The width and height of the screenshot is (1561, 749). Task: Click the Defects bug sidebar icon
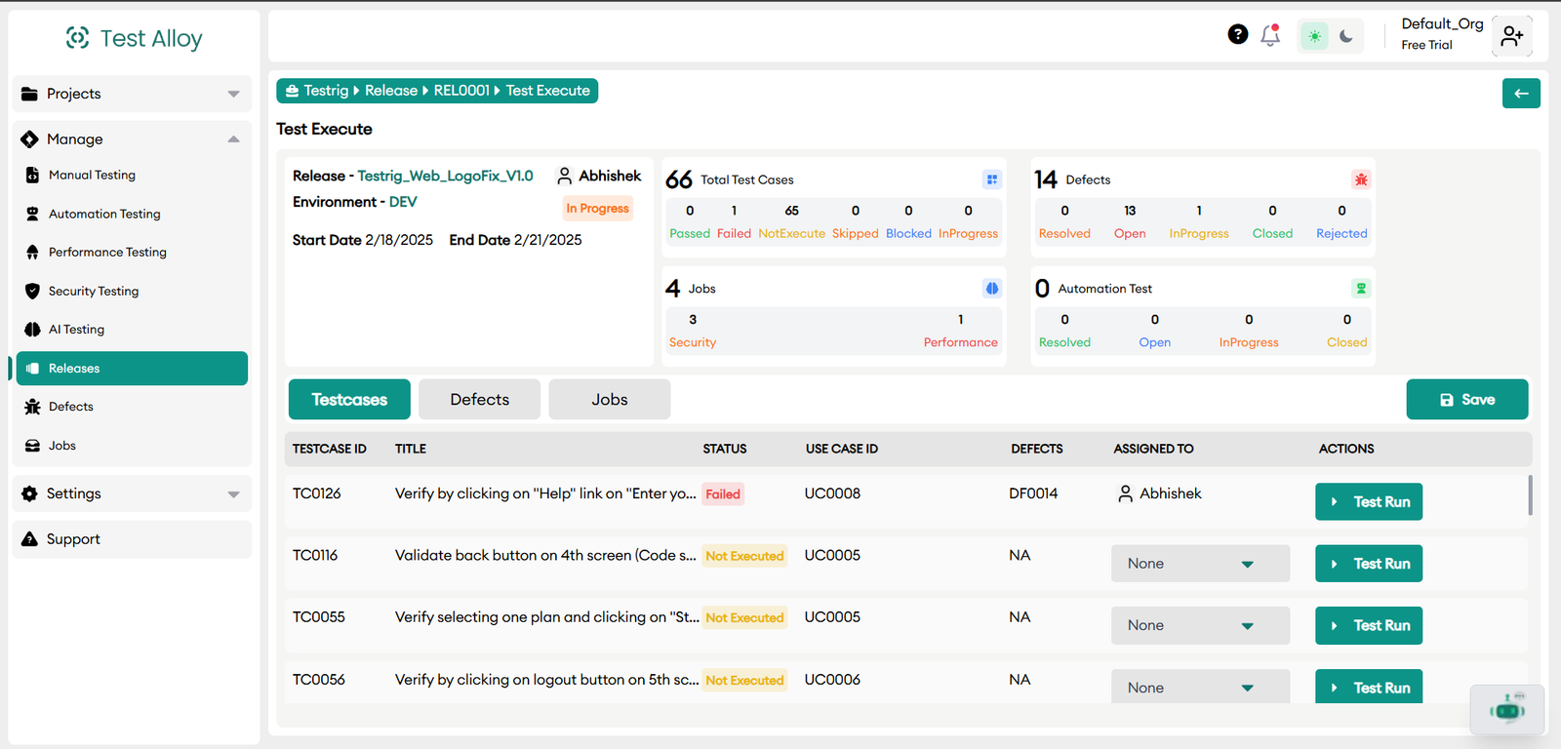(32, 407)
